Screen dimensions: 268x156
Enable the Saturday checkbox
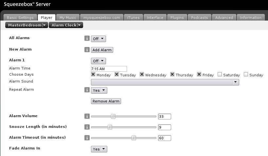click(x=220, y=74)
